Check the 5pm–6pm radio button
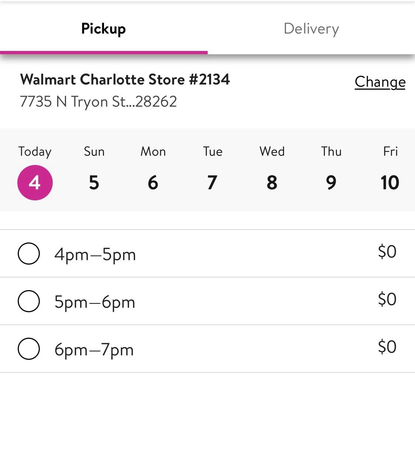Screen dimensions: 415x458 click(x=29, y=301)
